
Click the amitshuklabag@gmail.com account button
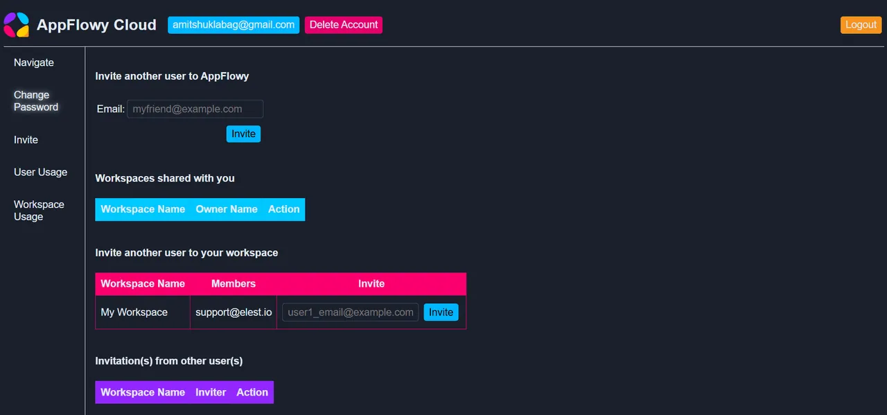234,25
